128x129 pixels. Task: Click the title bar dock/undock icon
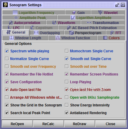(x=118, y=5)
